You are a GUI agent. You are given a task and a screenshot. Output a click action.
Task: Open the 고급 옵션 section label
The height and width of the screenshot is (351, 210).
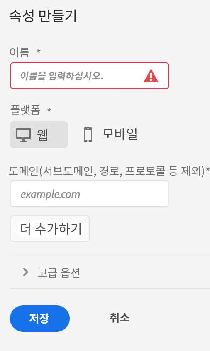coord(59,273)
